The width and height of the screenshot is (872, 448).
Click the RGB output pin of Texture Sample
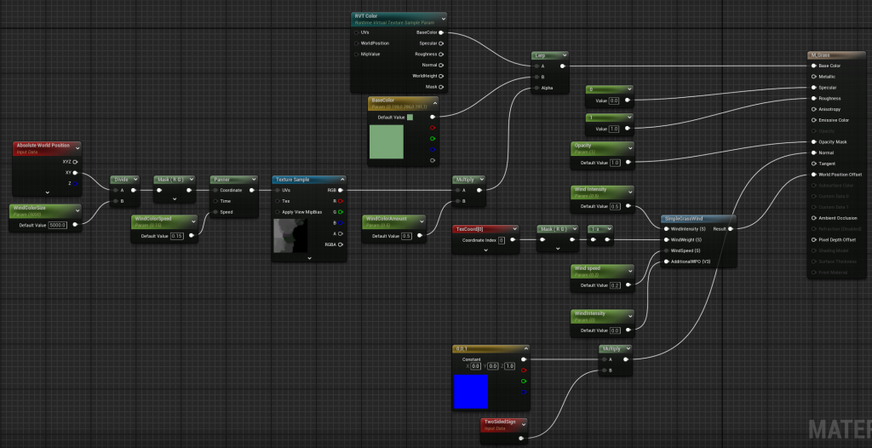pyautogui.click(x=341, y=190)
